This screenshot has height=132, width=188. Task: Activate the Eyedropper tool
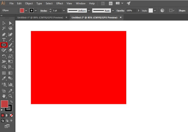pos(4,78)
